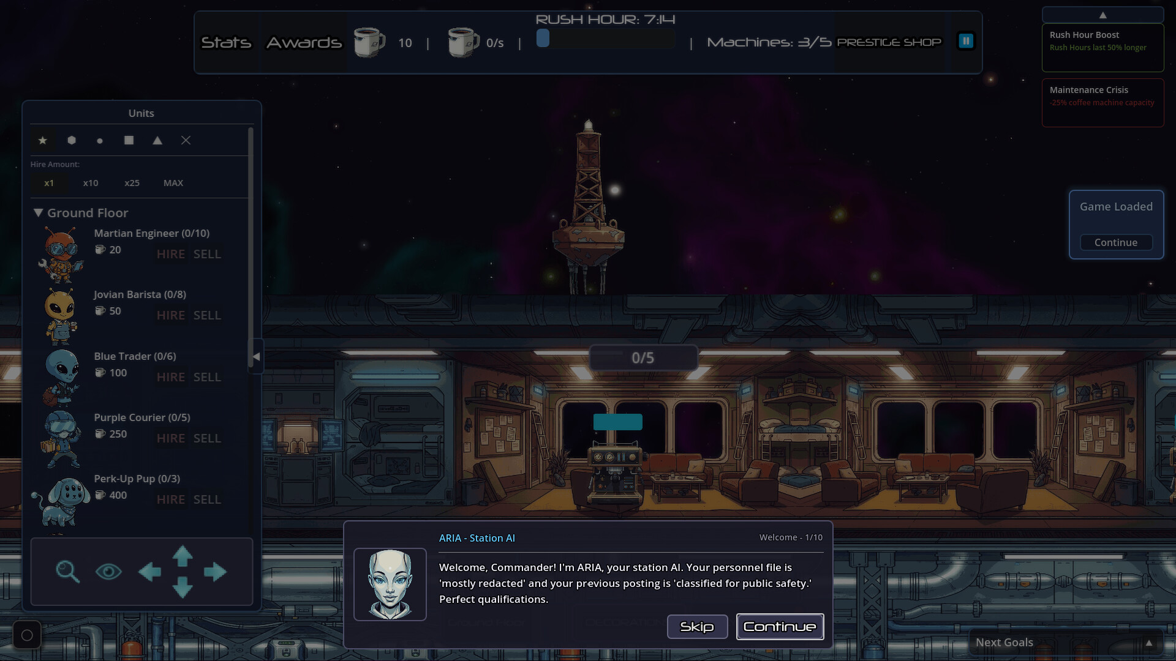Collapse the Rush Hour Boost notification panel
The image size is (1176, 661).
pos(1102,14)
